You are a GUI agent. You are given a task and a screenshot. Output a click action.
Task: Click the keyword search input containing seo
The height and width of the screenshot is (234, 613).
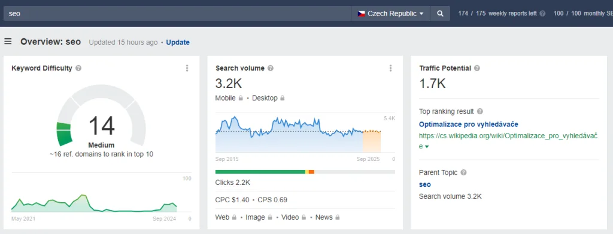[x=177, y=14]
